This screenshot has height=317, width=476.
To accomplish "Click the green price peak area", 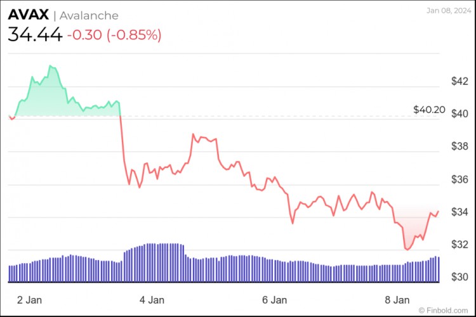I will (50, 94).
